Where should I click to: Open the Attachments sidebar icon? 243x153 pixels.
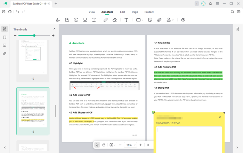5,54
